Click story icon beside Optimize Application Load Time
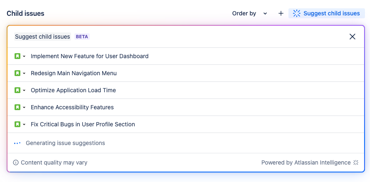This screenshot has width=372, height=182. [x=17, y=90]
